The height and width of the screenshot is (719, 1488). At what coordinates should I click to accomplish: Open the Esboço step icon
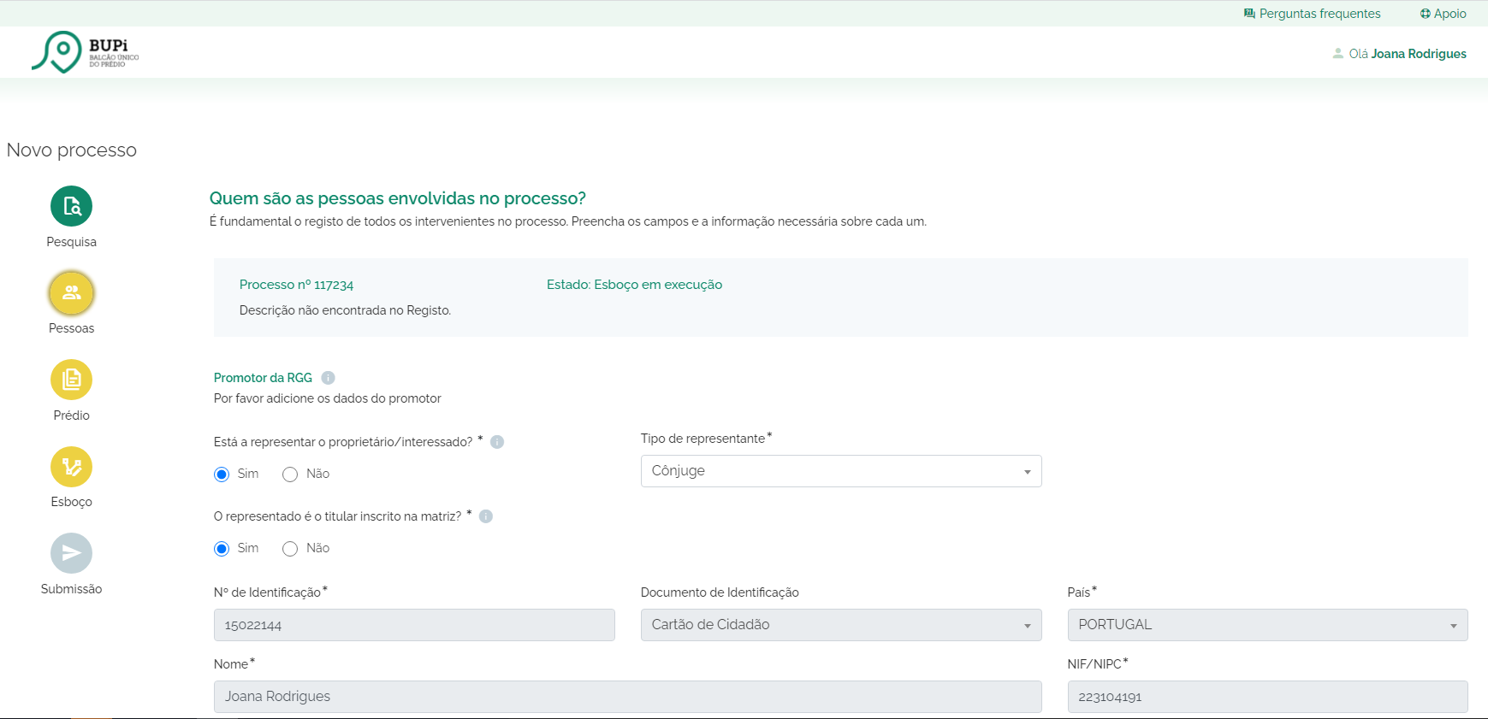[71, 467]
